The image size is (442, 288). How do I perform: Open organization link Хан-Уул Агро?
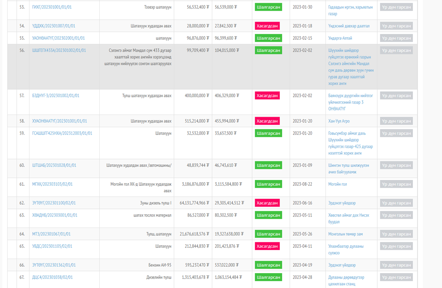339,121
